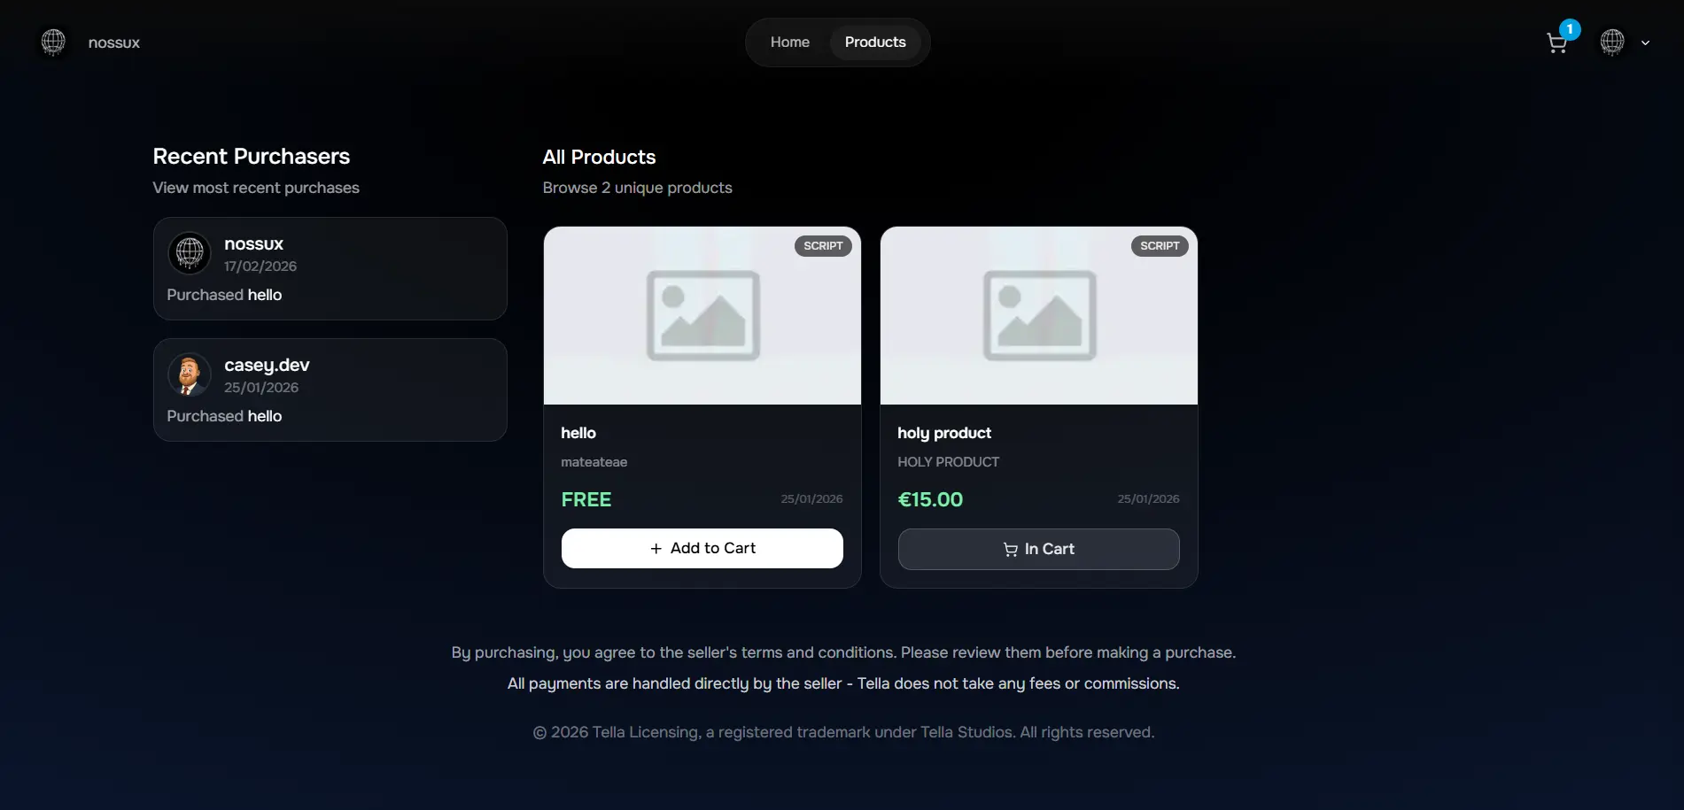The image size is (1684, 810).
Task: Open the shopping cart icon
Action: tap(1557, 42)
